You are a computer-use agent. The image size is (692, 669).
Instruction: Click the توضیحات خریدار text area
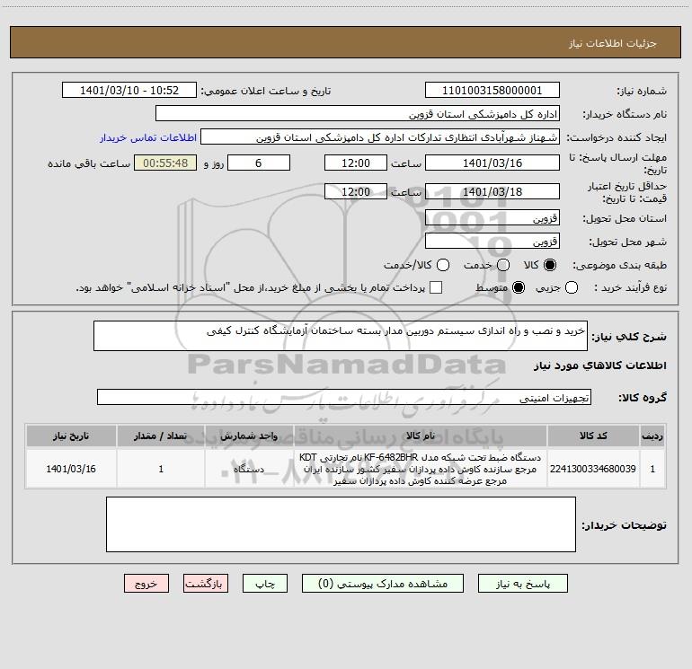coord(341,524)
